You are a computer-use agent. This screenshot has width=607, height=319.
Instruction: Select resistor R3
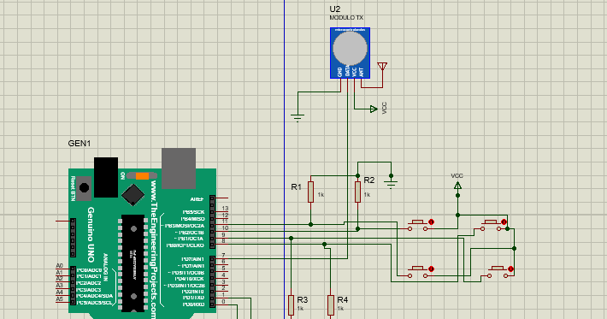pyautogui.click(x=292, y=306)
